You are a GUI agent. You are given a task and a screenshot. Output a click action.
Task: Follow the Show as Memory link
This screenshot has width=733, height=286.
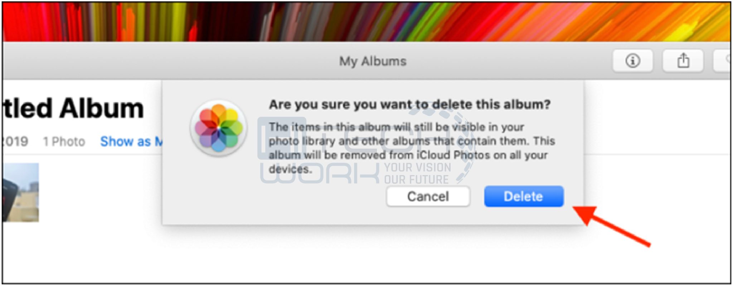point(131,141)
